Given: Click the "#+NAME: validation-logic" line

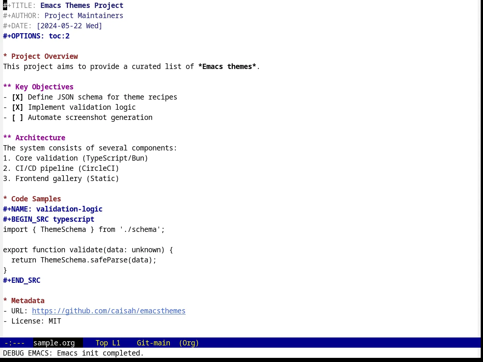Looking at the screenshot, I should (x=53, y=209).
